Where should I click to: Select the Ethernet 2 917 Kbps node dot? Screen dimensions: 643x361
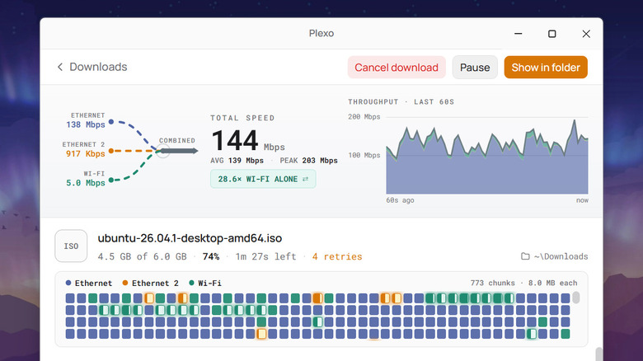[x=111, y=151]
